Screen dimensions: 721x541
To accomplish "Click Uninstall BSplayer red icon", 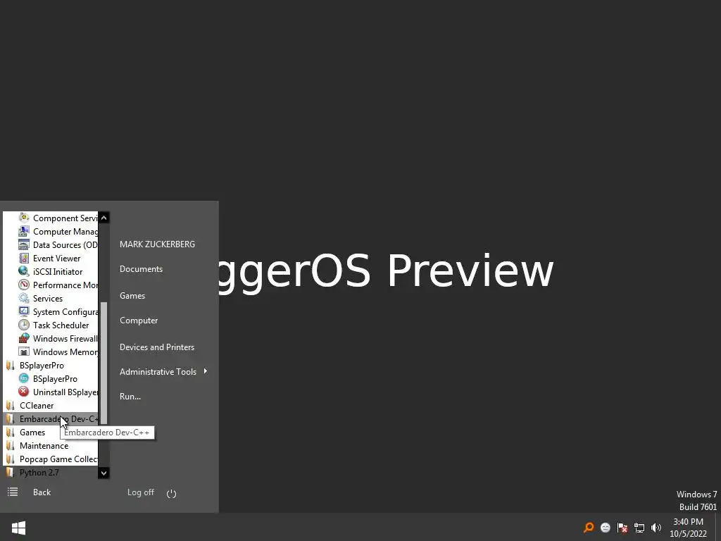I will 24,392.
